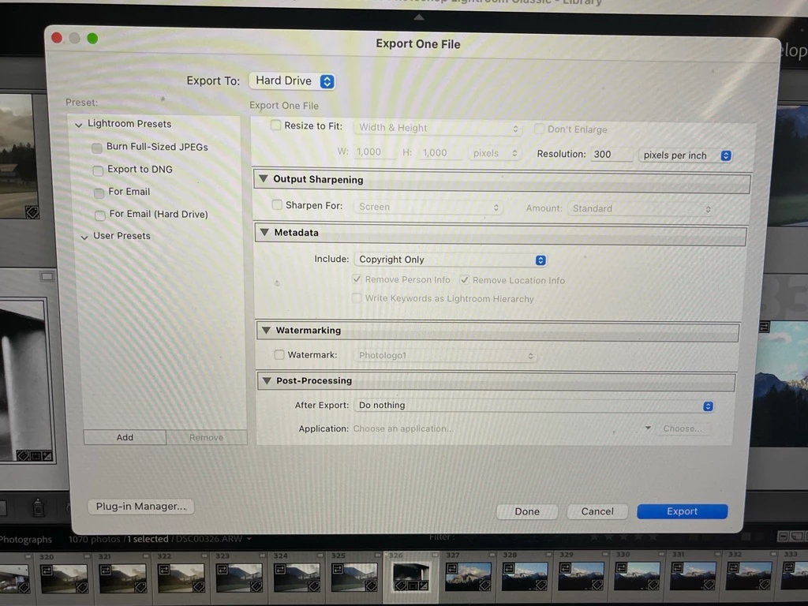Enable the Watermark checkbox
808x606 pixels.
point(279,354)
